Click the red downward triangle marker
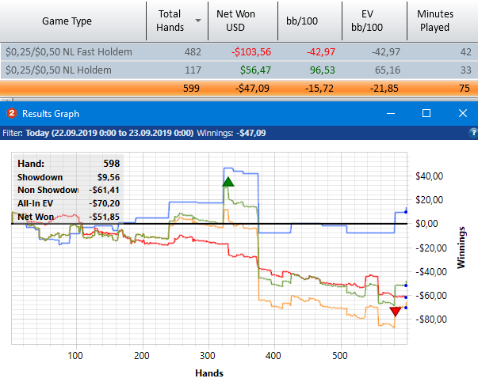Viewport: 478px width, 382px height. coord(396,312)
